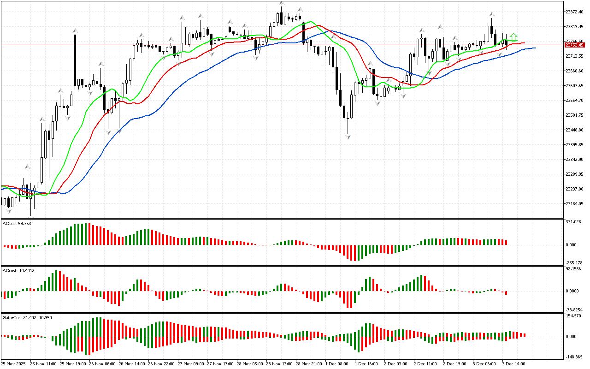The image size is (590, 369).
Task: Click the 1 Dec 08:00 time label
Action: (x=336, y=364)
